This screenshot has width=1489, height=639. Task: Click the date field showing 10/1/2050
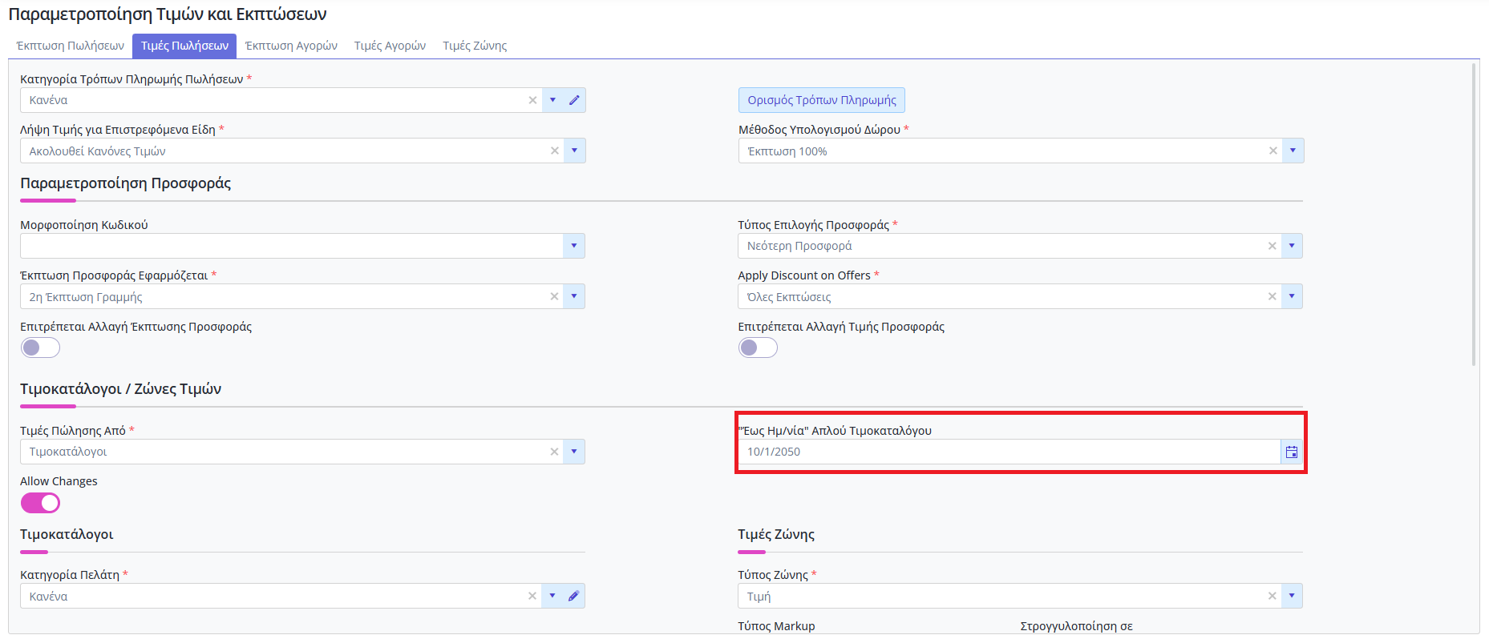[x=1006, y=452]
